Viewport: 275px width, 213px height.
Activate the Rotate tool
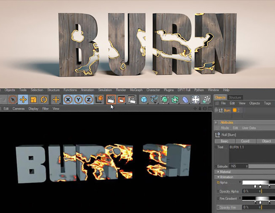pos(44,100)
